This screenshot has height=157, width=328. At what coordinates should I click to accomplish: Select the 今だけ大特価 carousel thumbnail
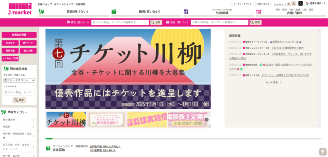(147, 120)
